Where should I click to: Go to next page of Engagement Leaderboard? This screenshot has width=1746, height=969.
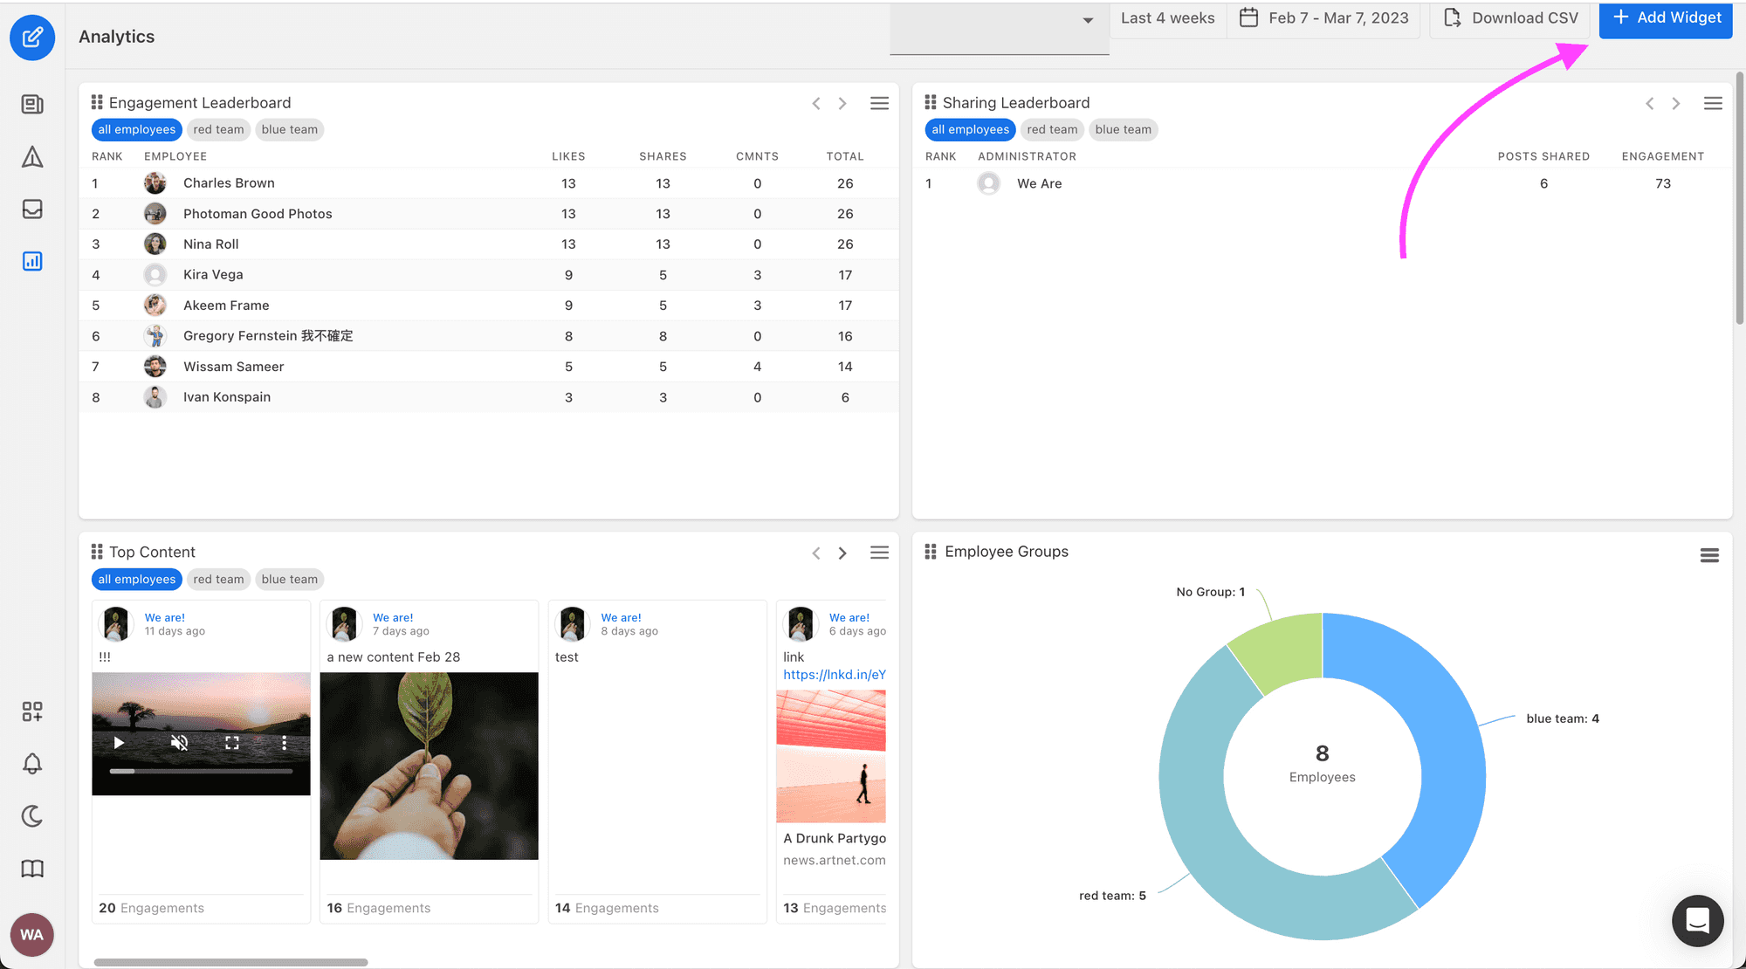point(842,103)
